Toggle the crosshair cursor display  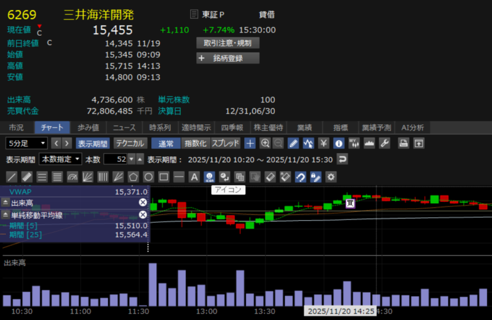[x=250, y=143]
